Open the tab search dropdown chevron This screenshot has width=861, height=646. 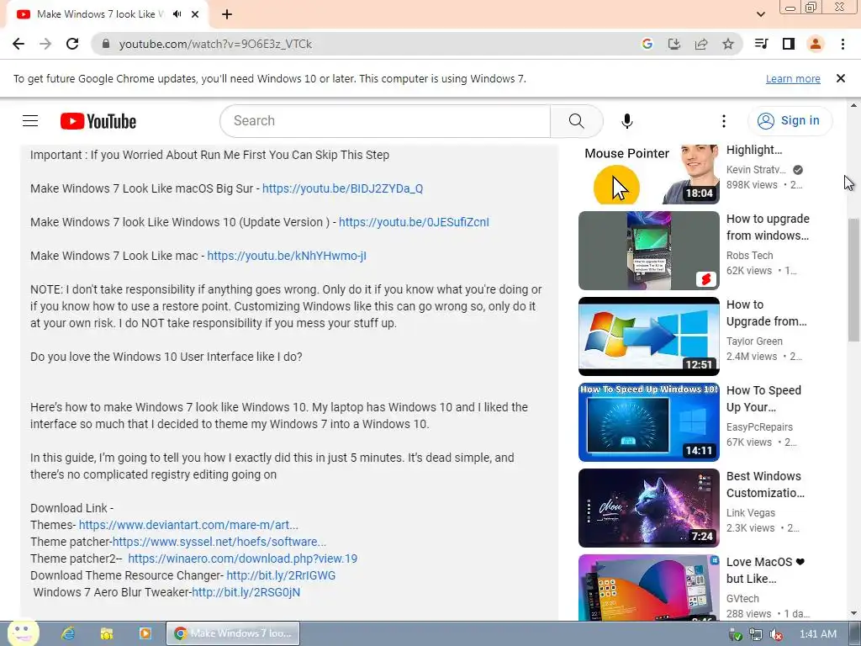tap(760, 14)
